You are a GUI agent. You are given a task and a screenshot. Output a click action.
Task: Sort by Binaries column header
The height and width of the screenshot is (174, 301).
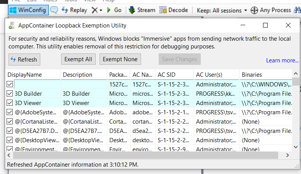click(266, 74)
